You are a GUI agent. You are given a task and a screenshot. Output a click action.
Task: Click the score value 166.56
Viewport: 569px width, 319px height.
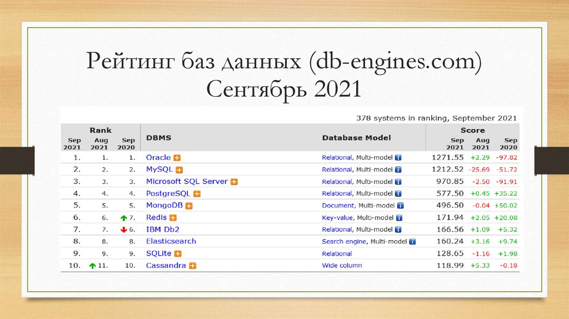(450, 230)
